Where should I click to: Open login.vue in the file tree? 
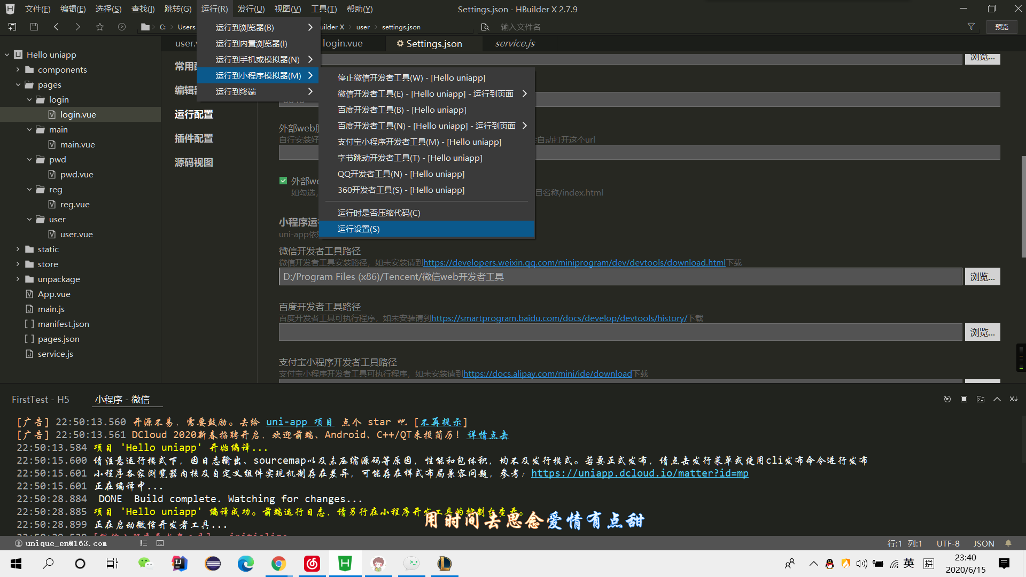pyautogui.click(x=78, y=114)
